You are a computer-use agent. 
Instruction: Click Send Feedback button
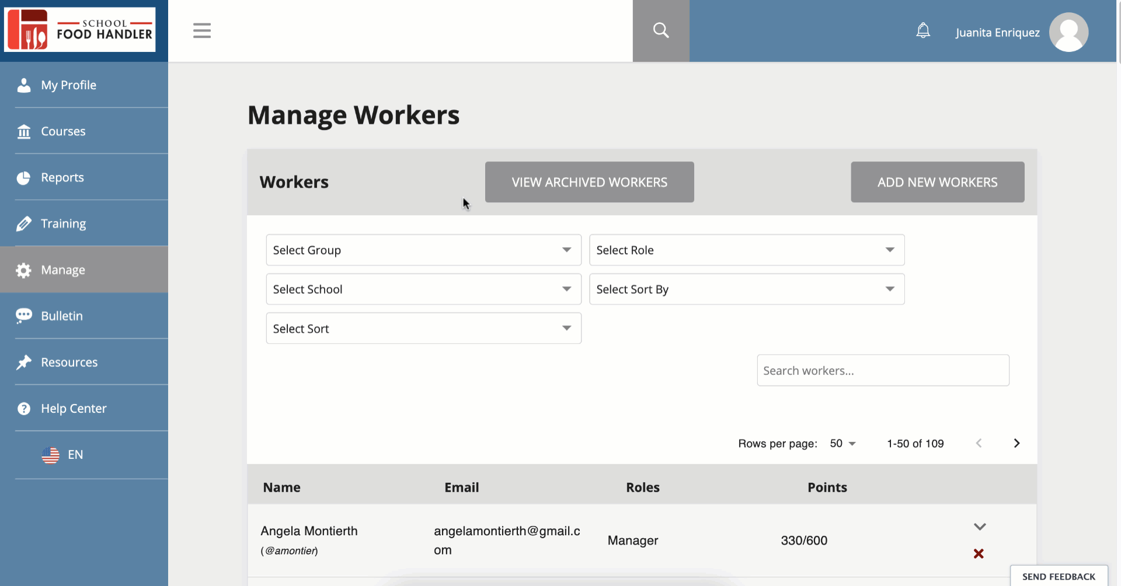point(1059,576)
